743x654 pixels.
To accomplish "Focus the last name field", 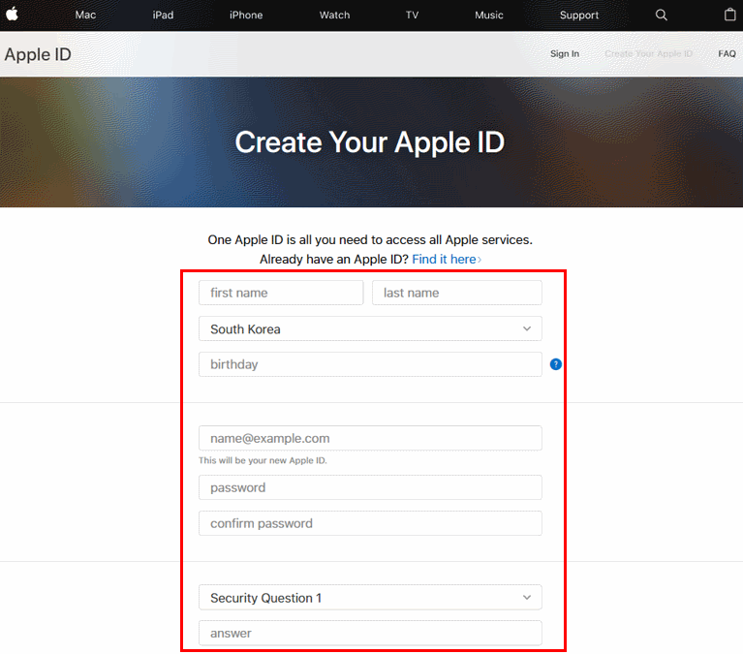I will (x=457, y=293).
